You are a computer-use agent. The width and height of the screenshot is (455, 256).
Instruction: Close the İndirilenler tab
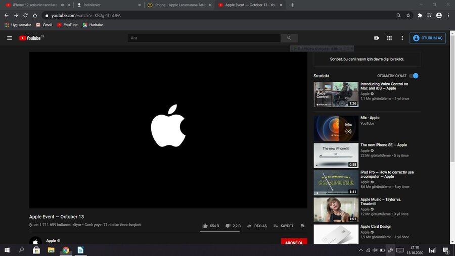click(x=140, y=5)
